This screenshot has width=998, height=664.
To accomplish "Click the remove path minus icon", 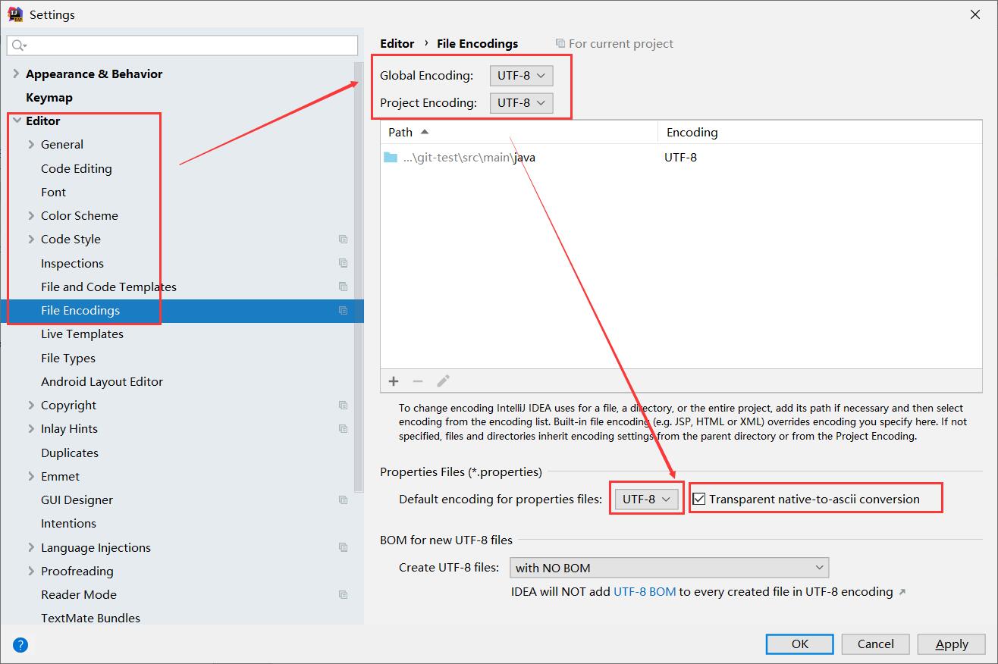I will tap(418, 381).
